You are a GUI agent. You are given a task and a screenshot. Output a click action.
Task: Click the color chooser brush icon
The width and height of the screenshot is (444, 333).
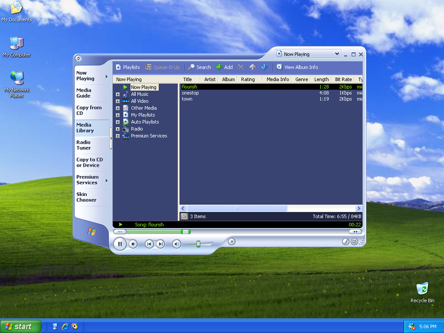coord(345,241)
